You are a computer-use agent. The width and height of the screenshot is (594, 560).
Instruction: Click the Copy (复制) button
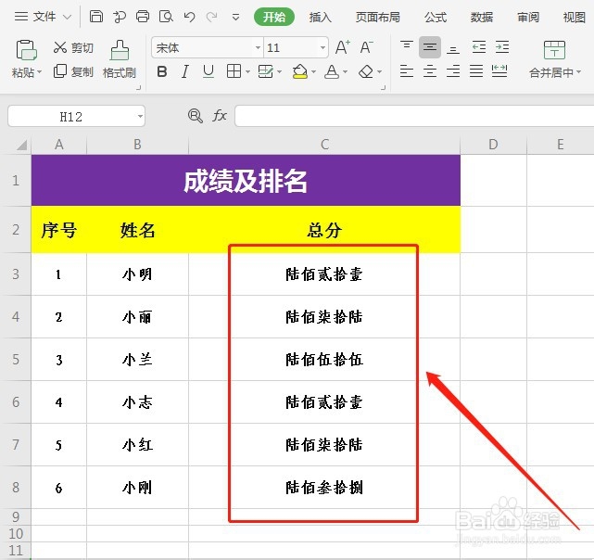click(x=73, y=70)
